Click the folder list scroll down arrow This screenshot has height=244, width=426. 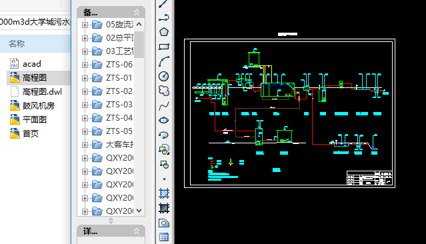pyautogui.click(x=139, y=211)
